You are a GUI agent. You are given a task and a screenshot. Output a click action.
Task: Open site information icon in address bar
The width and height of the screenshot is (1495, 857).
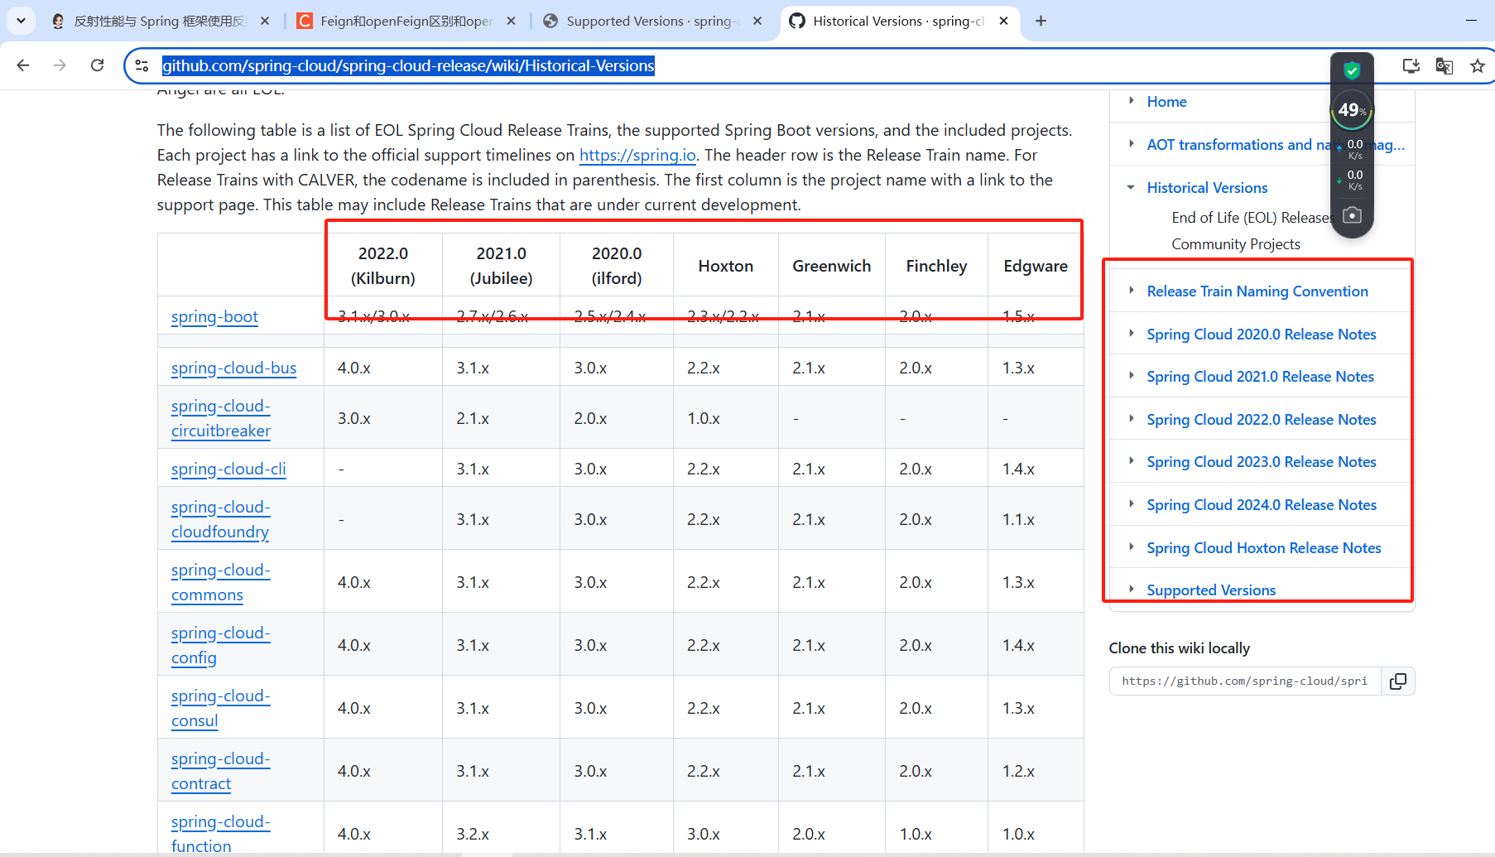[x=142, y=65]
